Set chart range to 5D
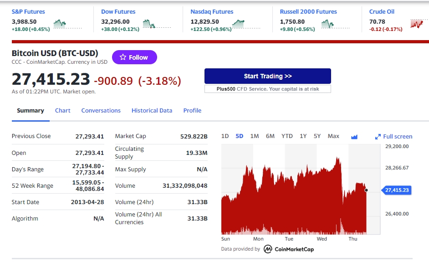The width and height of the screenshot is (429, 267). point(240,136)
